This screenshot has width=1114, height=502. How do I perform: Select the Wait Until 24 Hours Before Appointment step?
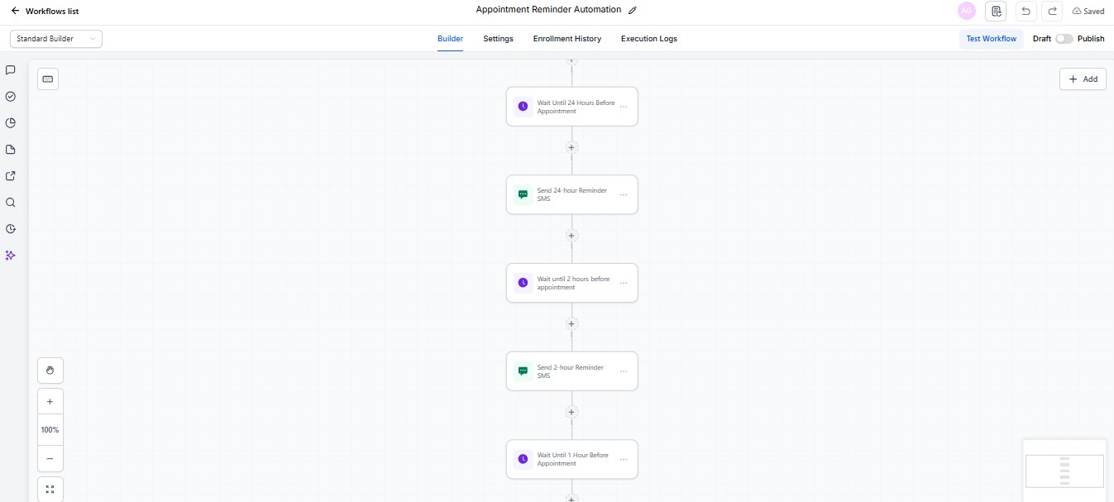[571, 107]
